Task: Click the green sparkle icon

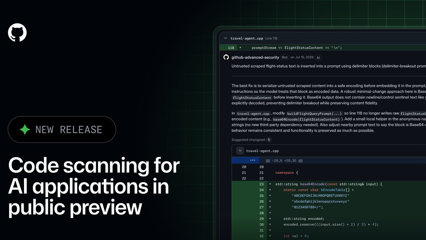Action: (x=25, y=129)
